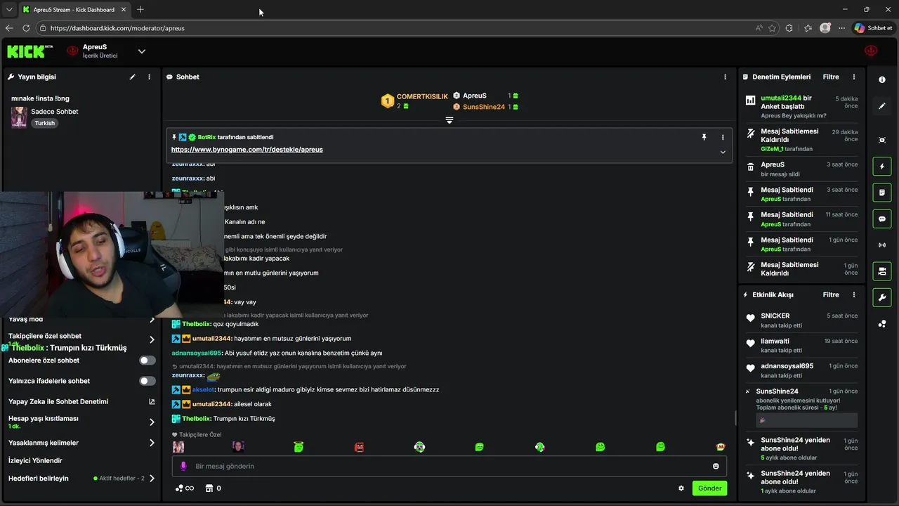
Task: Expand Hesap yaşı kısıtlaması arrow
Action: coord(152,422)
